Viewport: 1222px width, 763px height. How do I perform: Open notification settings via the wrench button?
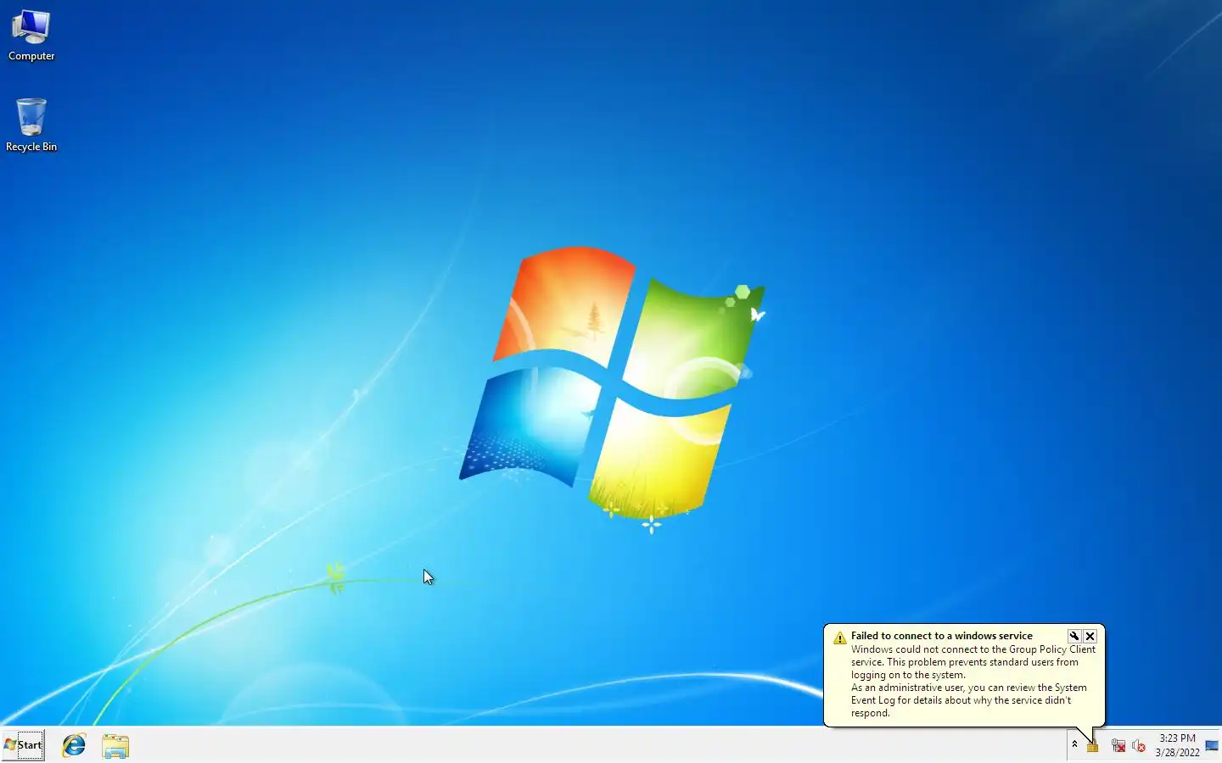click(1074, 636)
